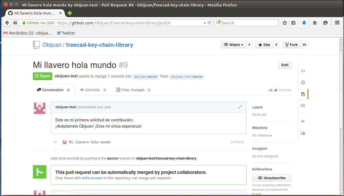Bookmark this page with star icon
344x196 pixels.
click(x=285, y=23)
